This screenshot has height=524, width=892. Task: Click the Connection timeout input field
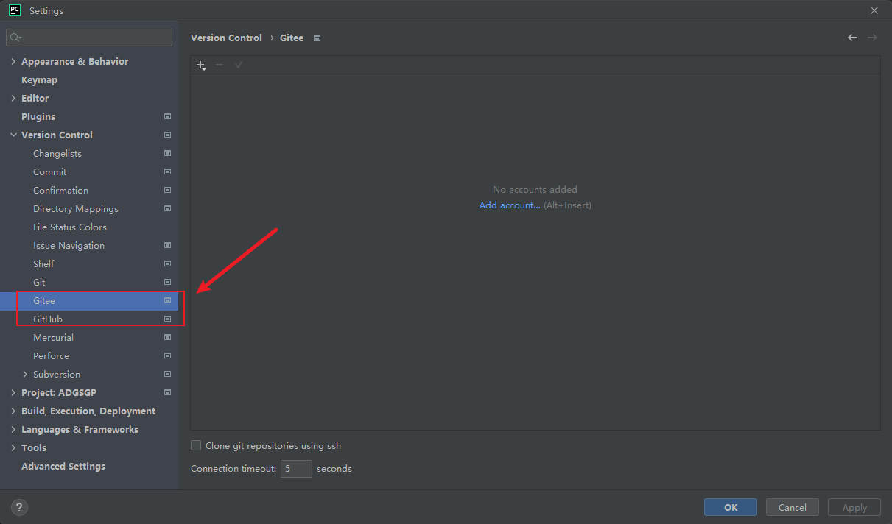(296, 468)
